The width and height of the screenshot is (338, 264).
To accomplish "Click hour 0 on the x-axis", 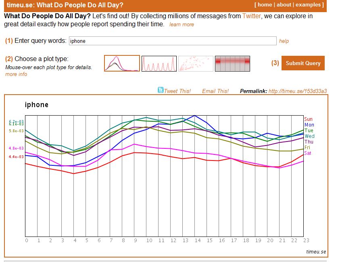I will (26, 241).
